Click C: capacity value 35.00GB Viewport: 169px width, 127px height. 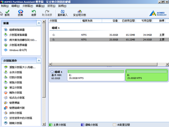114,35
